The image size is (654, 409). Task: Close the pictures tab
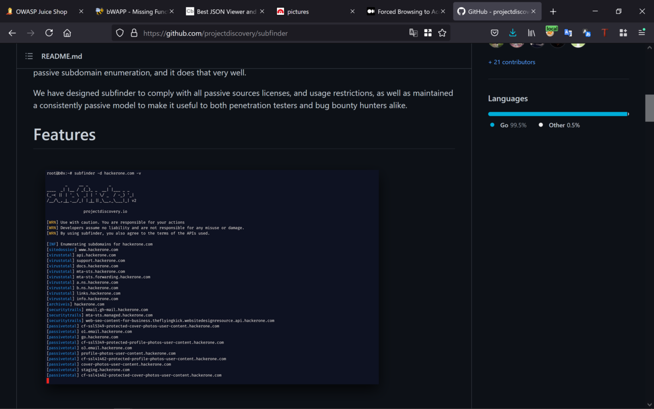[353, 11]
